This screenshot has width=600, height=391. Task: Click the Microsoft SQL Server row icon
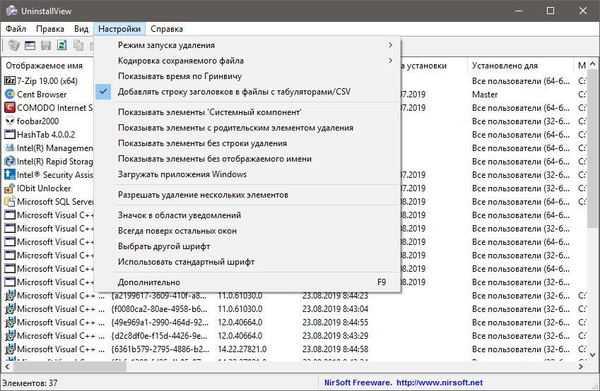point(10,202)
